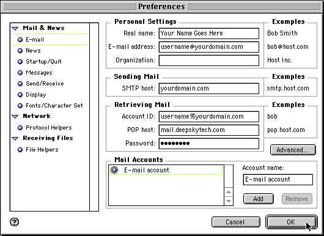The image size is (324, 236).
Task: Click into the SMTP host field
Action: [209, 89]
